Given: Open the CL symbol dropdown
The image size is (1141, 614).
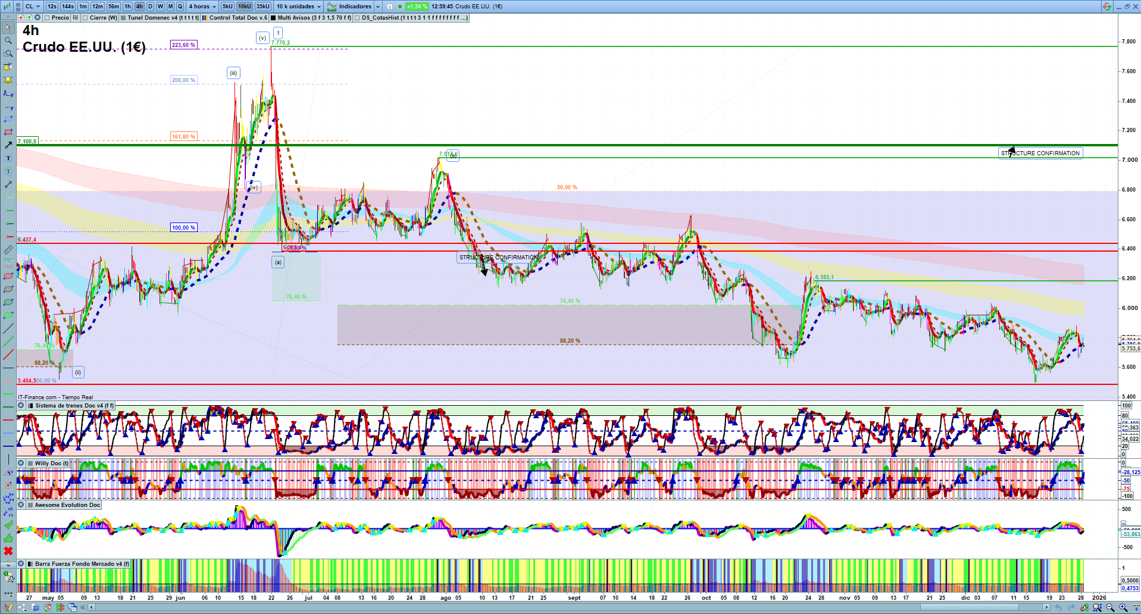Looking at the screenshot, I should point(33,7).
